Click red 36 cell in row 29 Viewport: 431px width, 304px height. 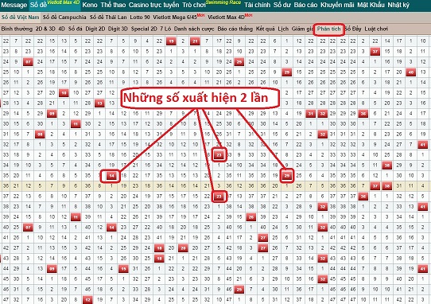[x=363, y=114]
